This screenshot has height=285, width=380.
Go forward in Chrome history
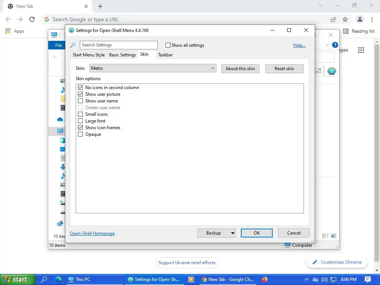pyautogui.click(x=20, y=19)
